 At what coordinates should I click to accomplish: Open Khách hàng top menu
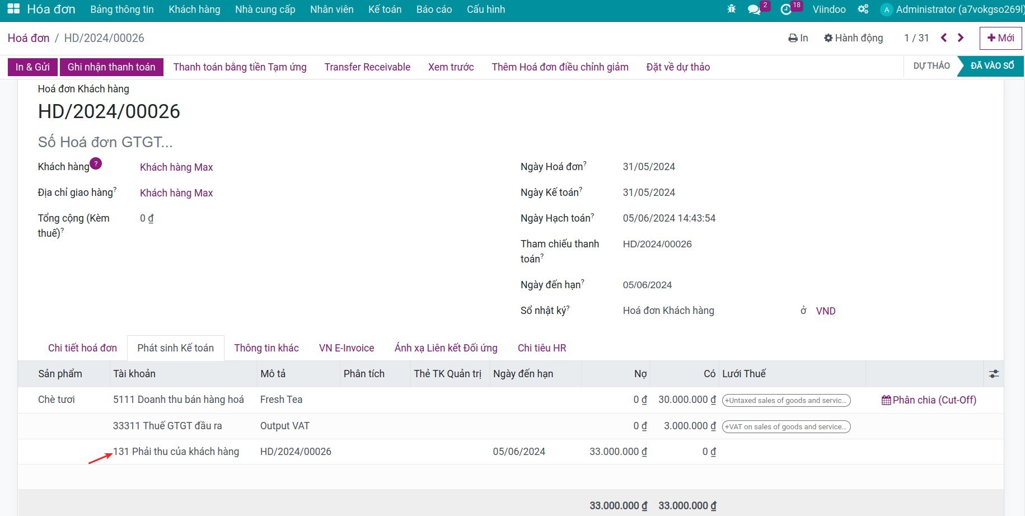click(x=194, y=10)
